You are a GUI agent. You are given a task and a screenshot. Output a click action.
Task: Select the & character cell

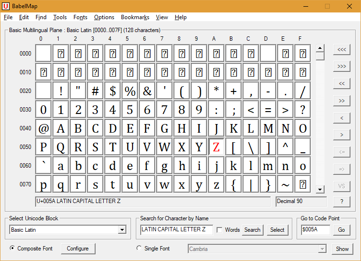click(147, 91)
